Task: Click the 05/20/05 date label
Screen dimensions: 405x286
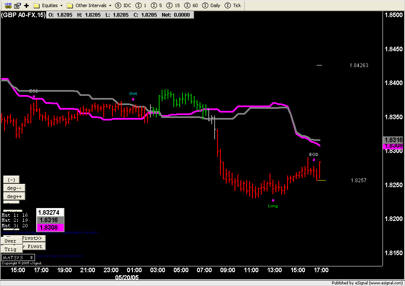Action: click(x=127, y=278)
